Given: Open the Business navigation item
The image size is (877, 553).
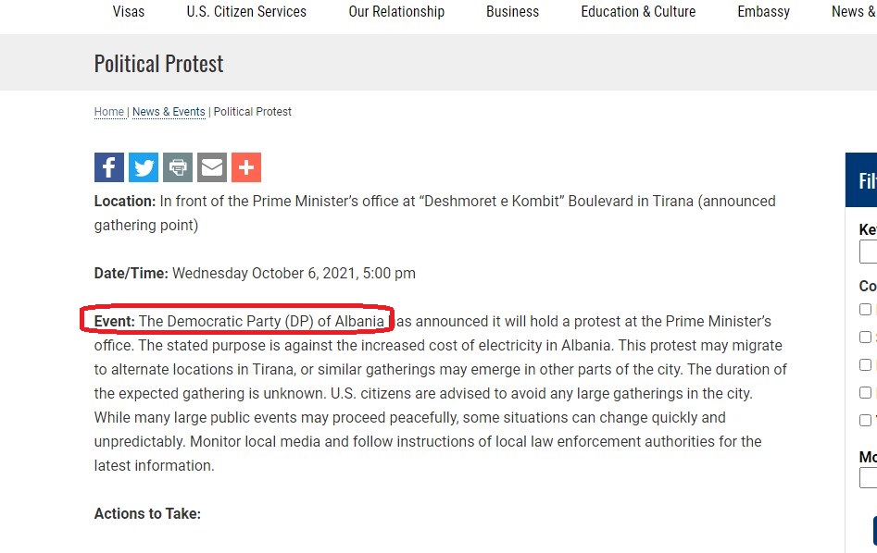Looking at the screenshot, I should click(512, 12).
